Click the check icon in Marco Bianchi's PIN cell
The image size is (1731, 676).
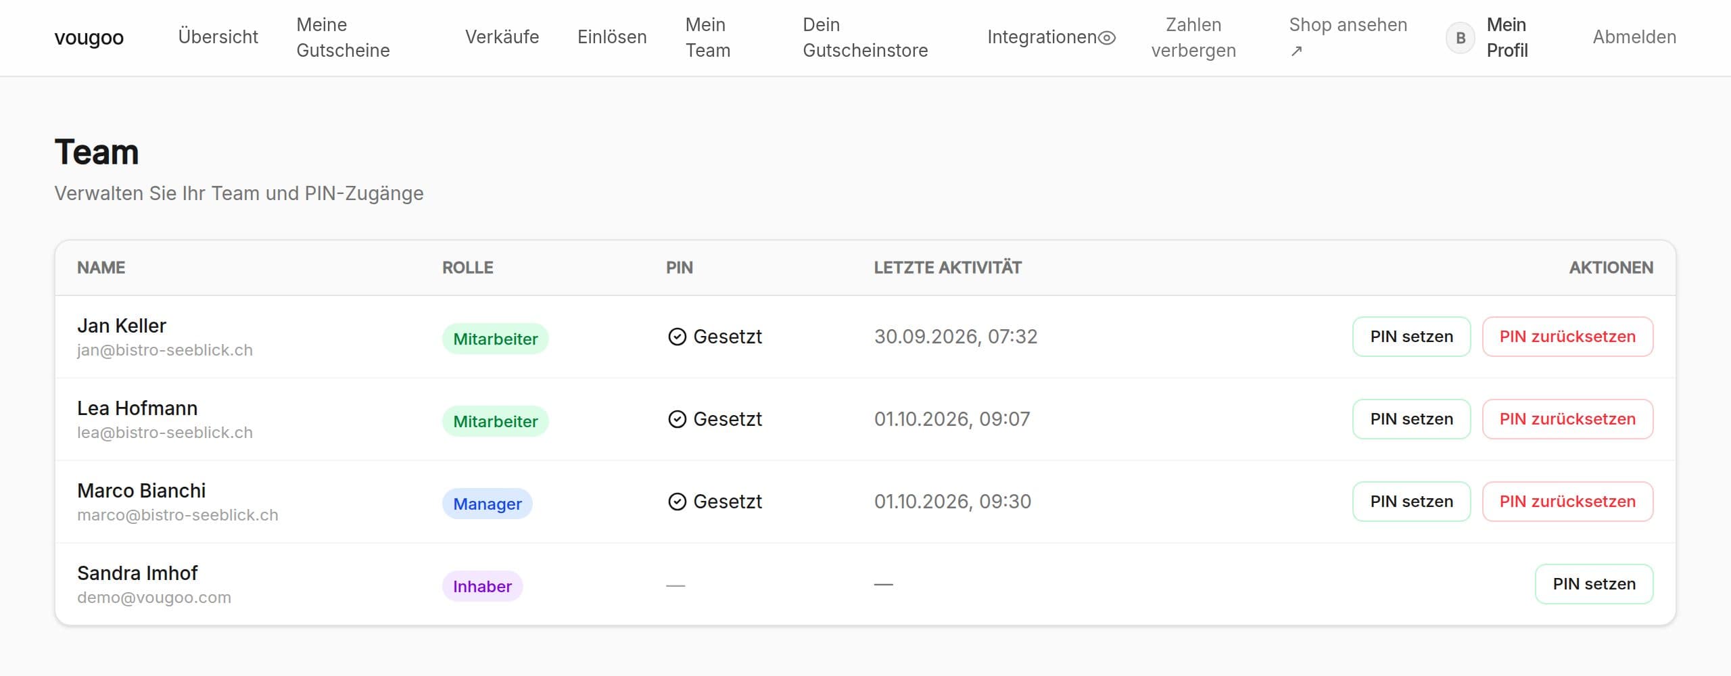[677, 502]
